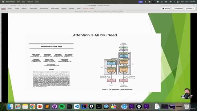This screenshot has height=111, width=197.
Task: Click the Redo/Repeat circular arrow icon
Action: point(34,6)
